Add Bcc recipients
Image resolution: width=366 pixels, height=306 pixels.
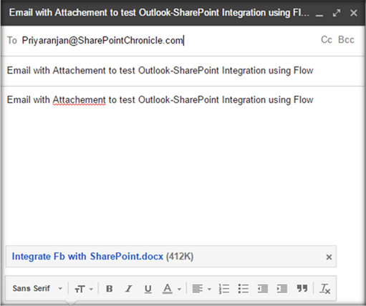tap(346, 40)
